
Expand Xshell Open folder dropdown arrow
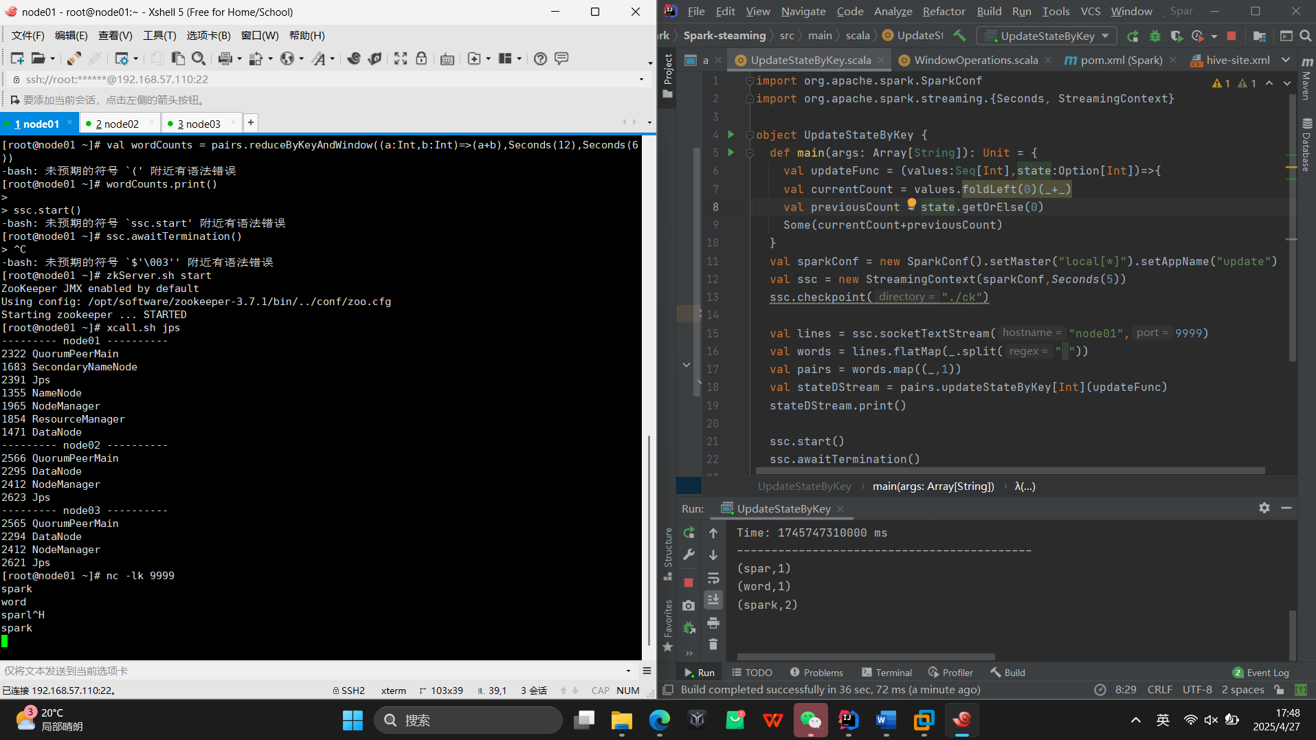click(52, 58)
